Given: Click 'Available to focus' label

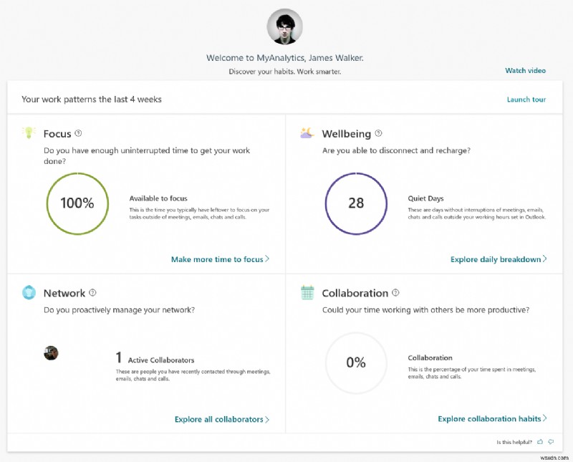Looking at the screenshot, I should tap(158, 198).
